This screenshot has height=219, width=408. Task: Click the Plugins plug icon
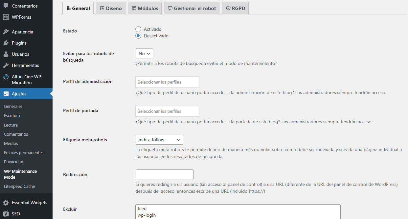5,43
